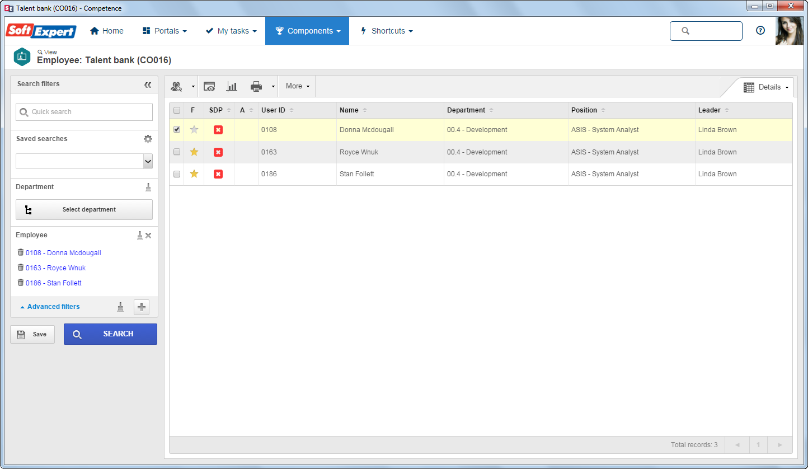808x469 pixels.
Task: Click the employee search toolbar icon
Action: [x=177, y=86]
